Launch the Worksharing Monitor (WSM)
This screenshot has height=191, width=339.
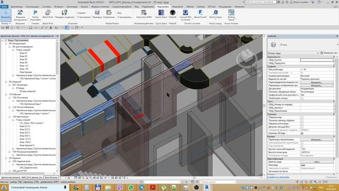click(144, 14)
